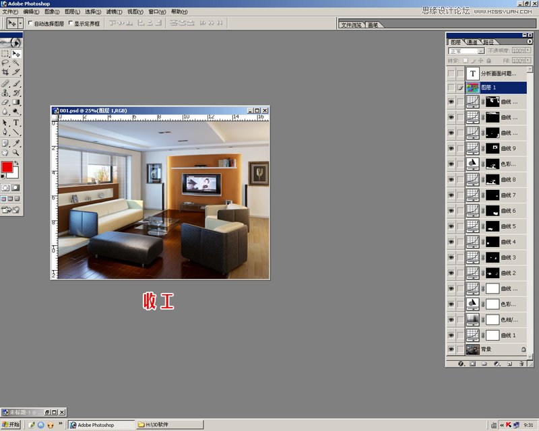Select the Healing Brush tool
The height and width of the screenshot is (431, 539).
[x=5, y=84]
